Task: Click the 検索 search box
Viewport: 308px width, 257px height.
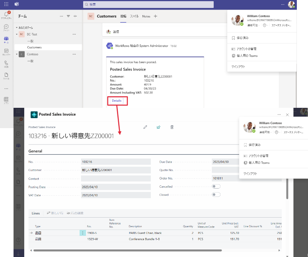Action: coord(148,4)
